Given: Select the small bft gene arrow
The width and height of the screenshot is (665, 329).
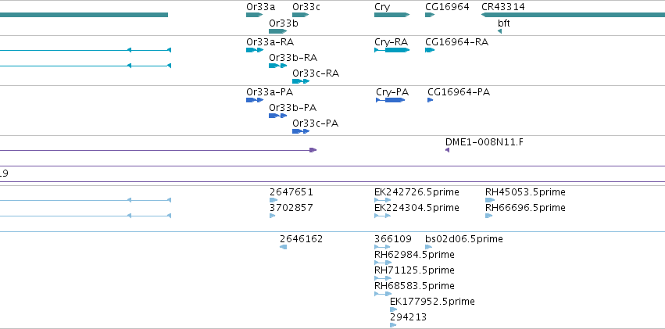Looking at the screenshot, I should [499, 31].
